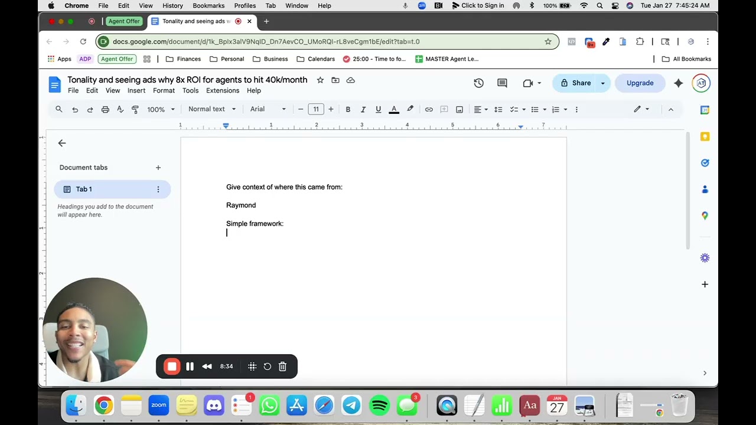The width and height of the screenshot is (756, 425).
Task: Click the Upgrade button
Action: 640,83
